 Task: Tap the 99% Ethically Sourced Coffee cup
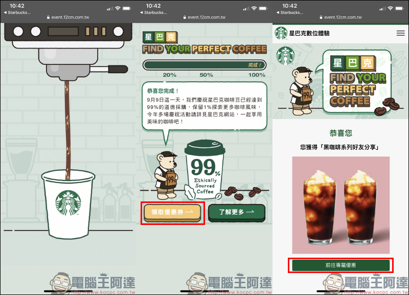(x=205, y=170)
